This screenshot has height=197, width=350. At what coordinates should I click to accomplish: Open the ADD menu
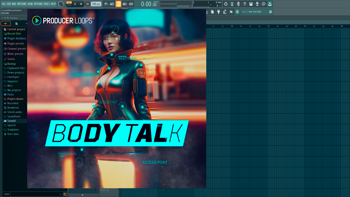[x=14, y=4]
